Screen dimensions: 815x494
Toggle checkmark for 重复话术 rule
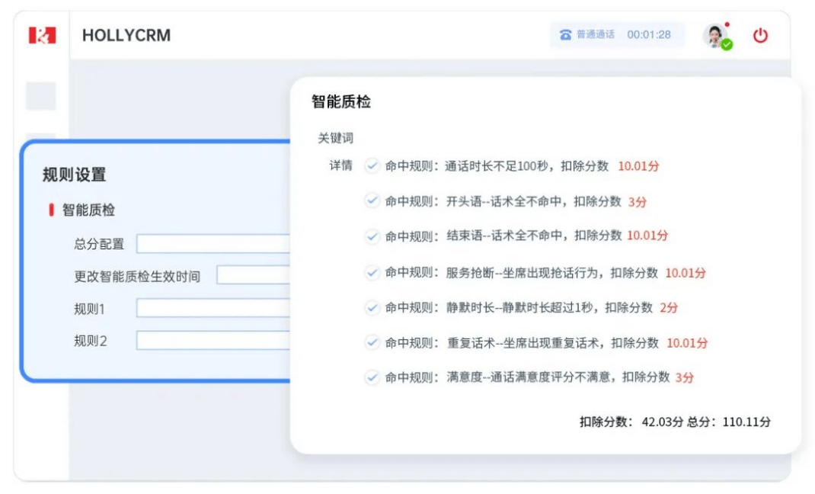[x=372, y=343]
